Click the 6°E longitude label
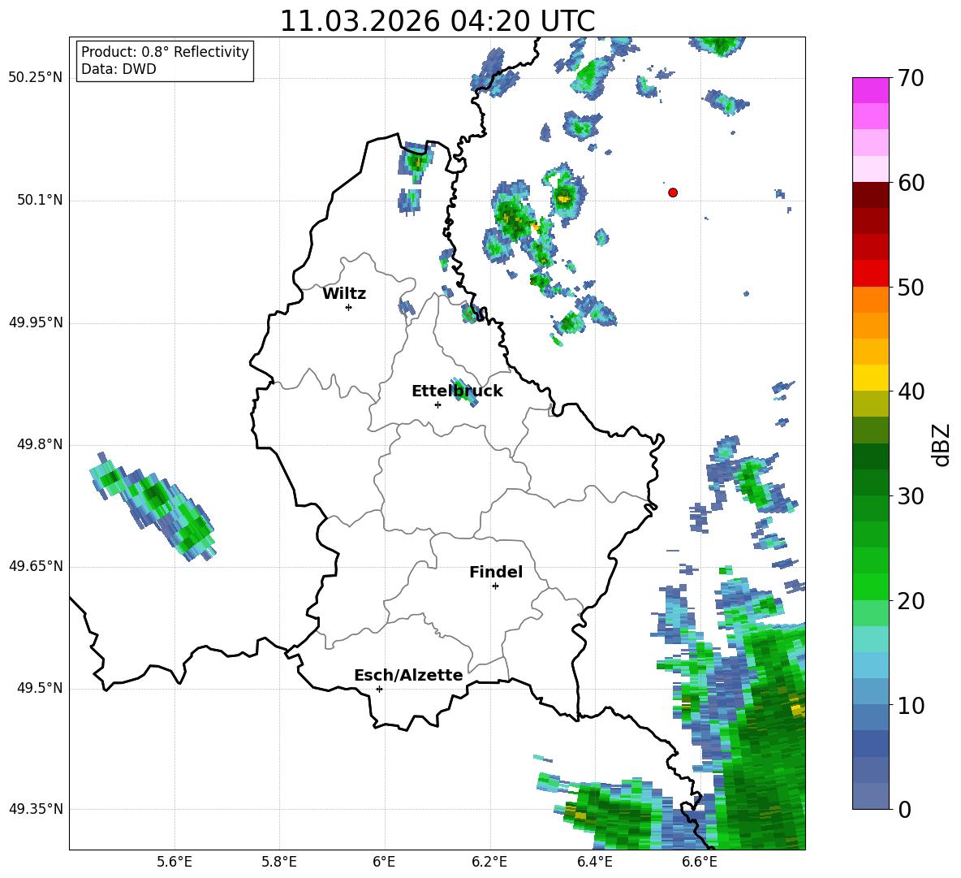The image size is (961, 878). pos(384,862)
